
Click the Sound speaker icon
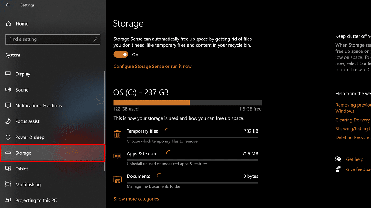coord(8,90)
